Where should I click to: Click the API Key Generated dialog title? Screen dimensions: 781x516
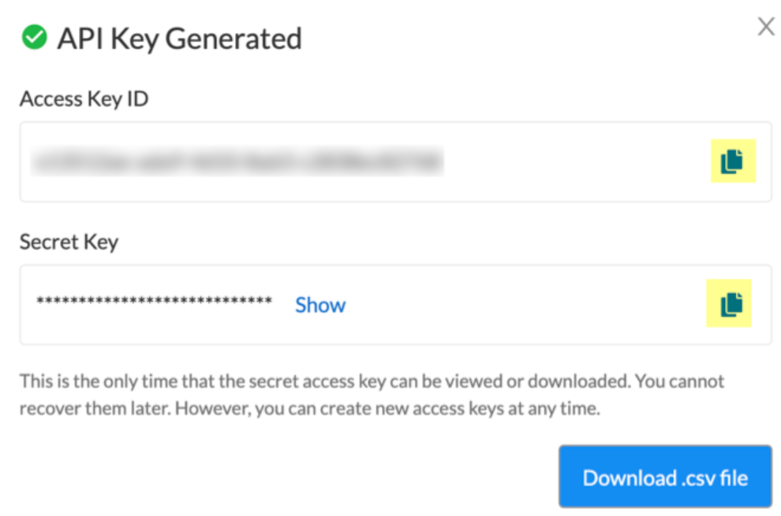pyautogui.click(x=180, y=37)
